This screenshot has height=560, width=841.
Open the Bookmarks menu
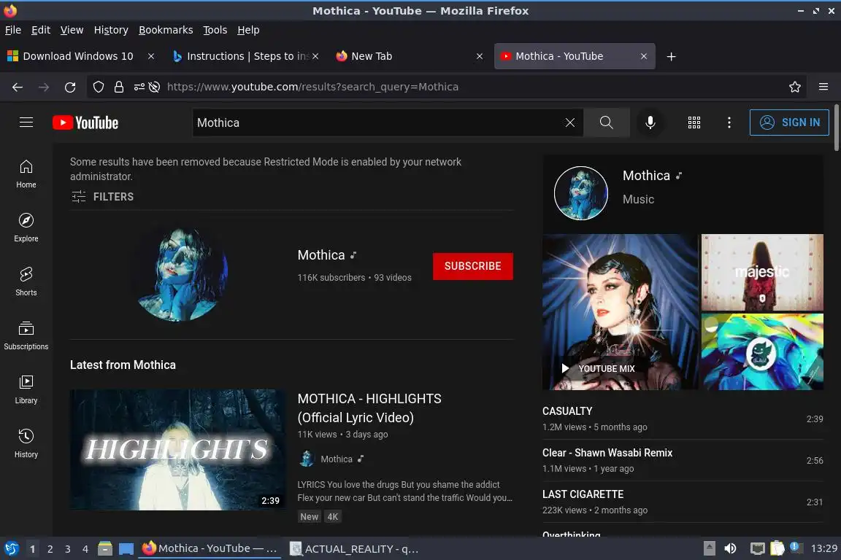166,30
